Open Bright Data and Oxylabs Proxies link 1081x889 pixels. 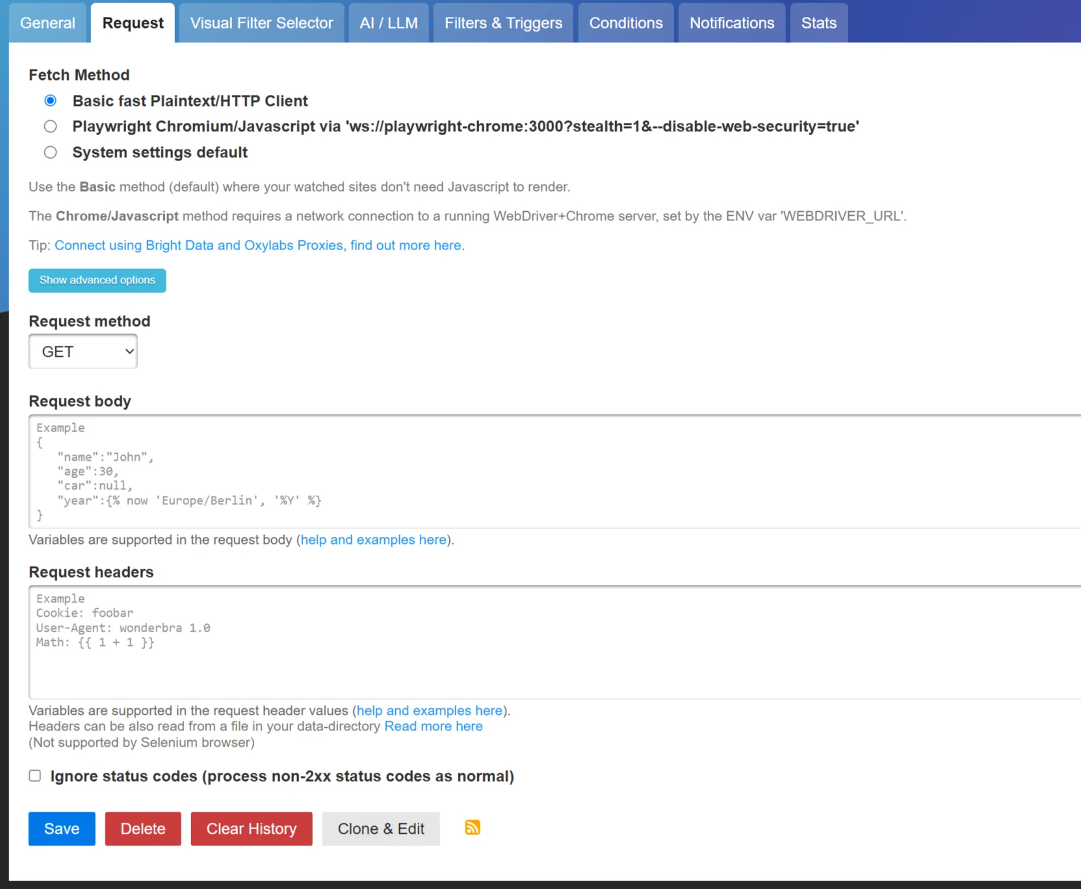259,245
